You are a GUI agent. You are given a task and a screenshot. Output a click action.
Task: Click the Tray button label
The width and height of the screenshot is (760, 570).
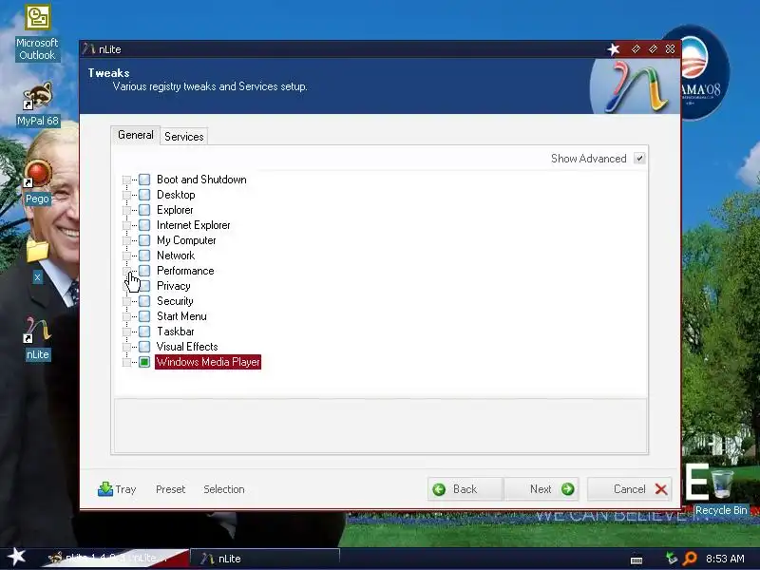click(126, 489)
